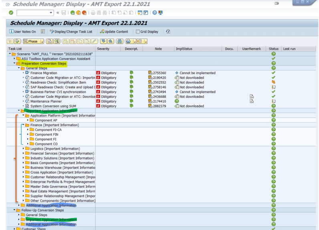Click the Find binoculars icon in top toolbar
This screenshot has width=319, height=230.
[99, 12]
